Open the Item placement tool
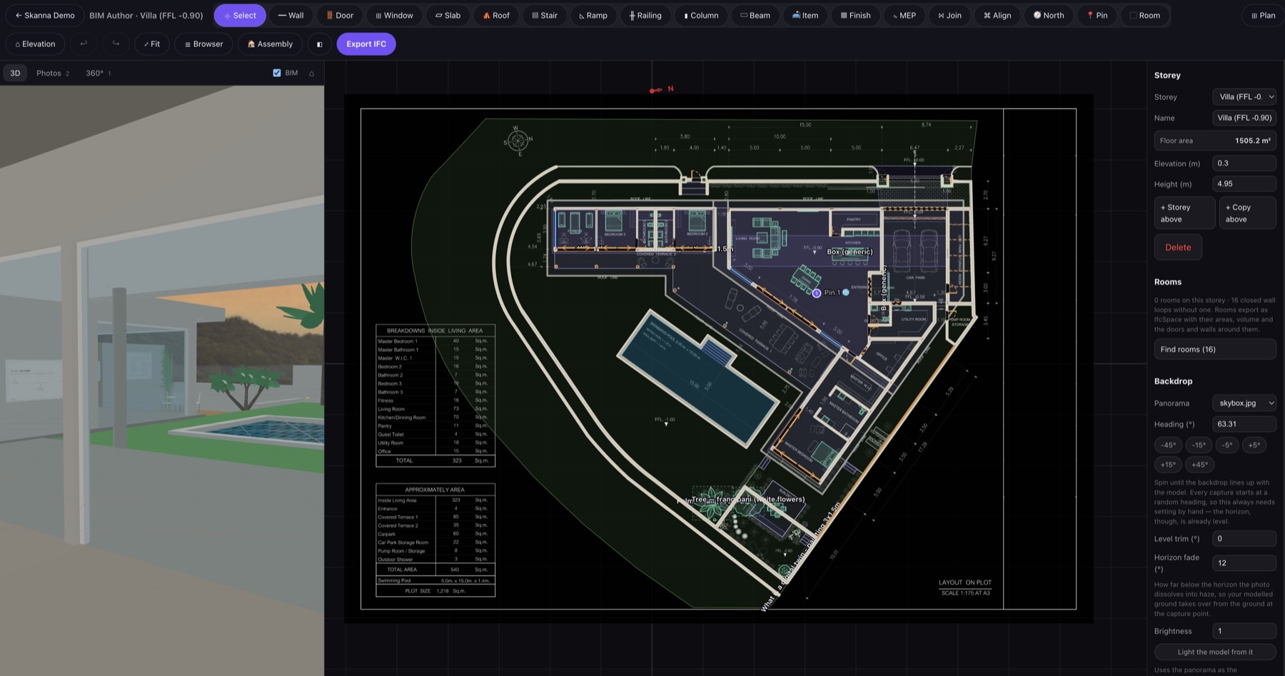Screen dimensions: 1285x676 tap(805, 15)
